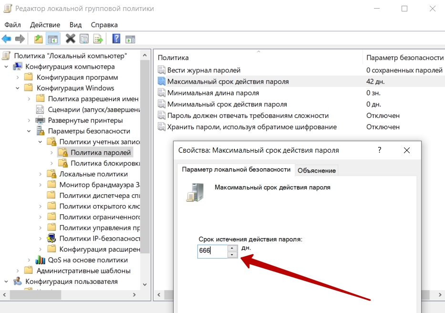Click icon beside Максимальный срок действия пароля in list
The width and height of the screenshot is (445, 313).
[x=162, y=81]
